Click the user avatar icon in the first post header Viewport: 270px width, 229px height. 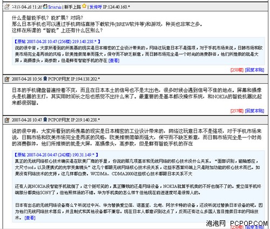pyautogui.click(x=45, y=6)
